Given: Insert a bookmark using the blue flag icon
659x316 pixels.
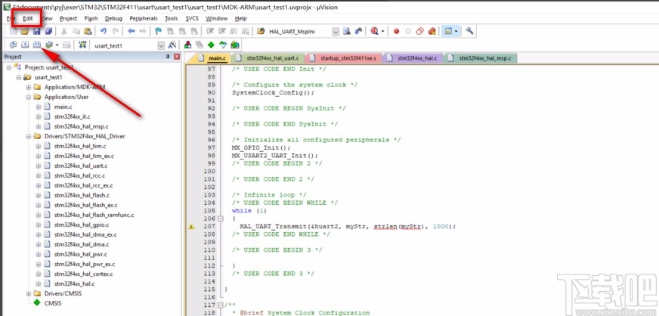Looking at the screenshot, I should coord(159,31).
